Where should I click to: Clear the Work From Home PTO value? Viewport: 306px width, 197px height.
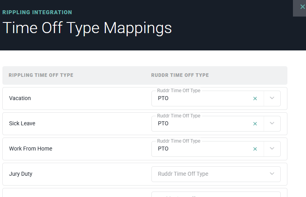click(x=255, y=149)
